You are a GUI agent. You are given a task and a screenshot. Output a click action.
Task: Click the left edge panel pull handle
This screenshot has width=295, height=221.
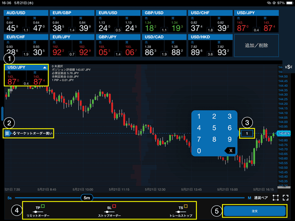(2, 114)
